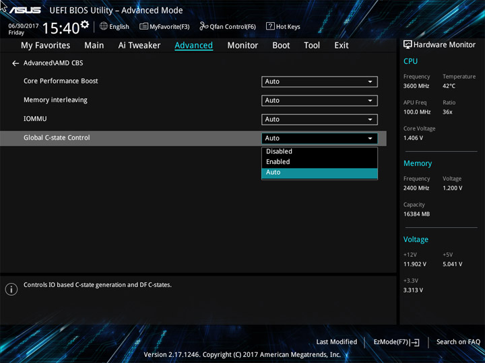Click the 1.406 V core voltage value
The image size is (485, 363).
point(413,138)
